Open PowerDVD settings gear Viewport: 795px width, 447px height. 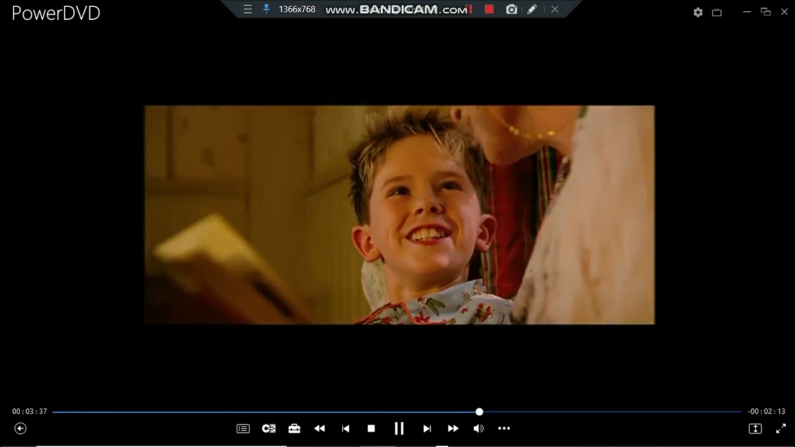698,12
